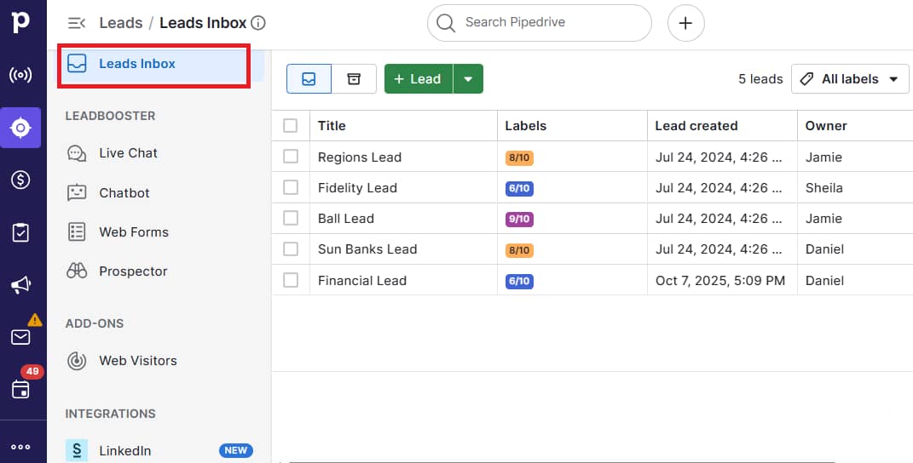Click the green + Lead button

(418, 79)
